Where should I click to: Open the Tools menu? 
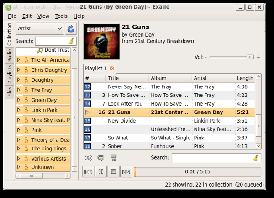pos(61,16)
